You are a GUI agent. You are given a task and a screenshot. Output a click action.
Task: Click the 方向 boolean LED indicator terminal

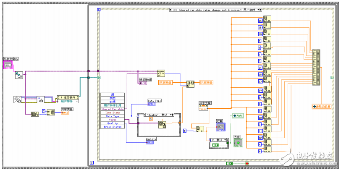coord(239,143)
